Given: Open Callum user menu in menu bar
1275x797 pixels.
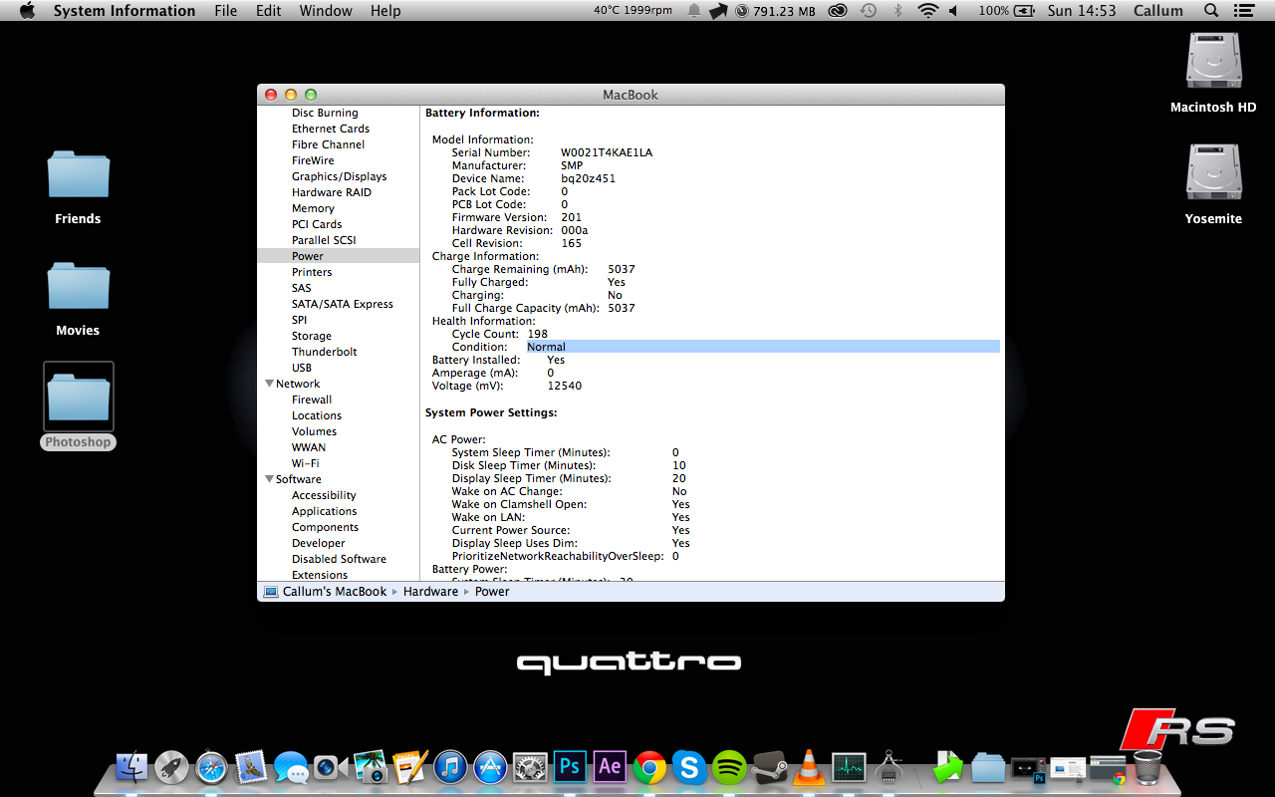Looking at the screenshot, I should [x=1158, y=11].
